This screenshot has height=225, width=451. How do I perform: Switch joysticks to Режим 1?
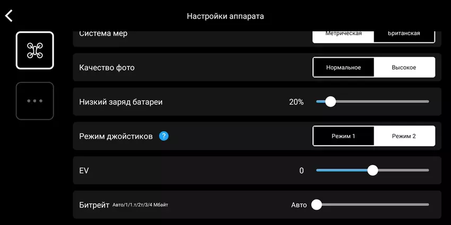click(x=343, y=136)
